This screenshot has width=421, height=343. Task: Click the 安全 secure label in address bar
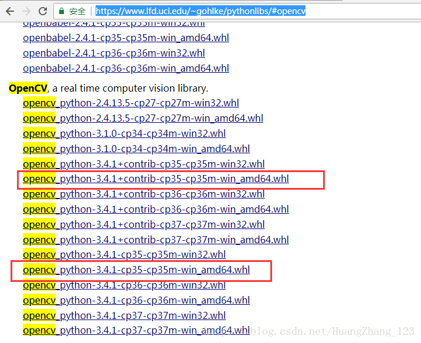[77, 11]
